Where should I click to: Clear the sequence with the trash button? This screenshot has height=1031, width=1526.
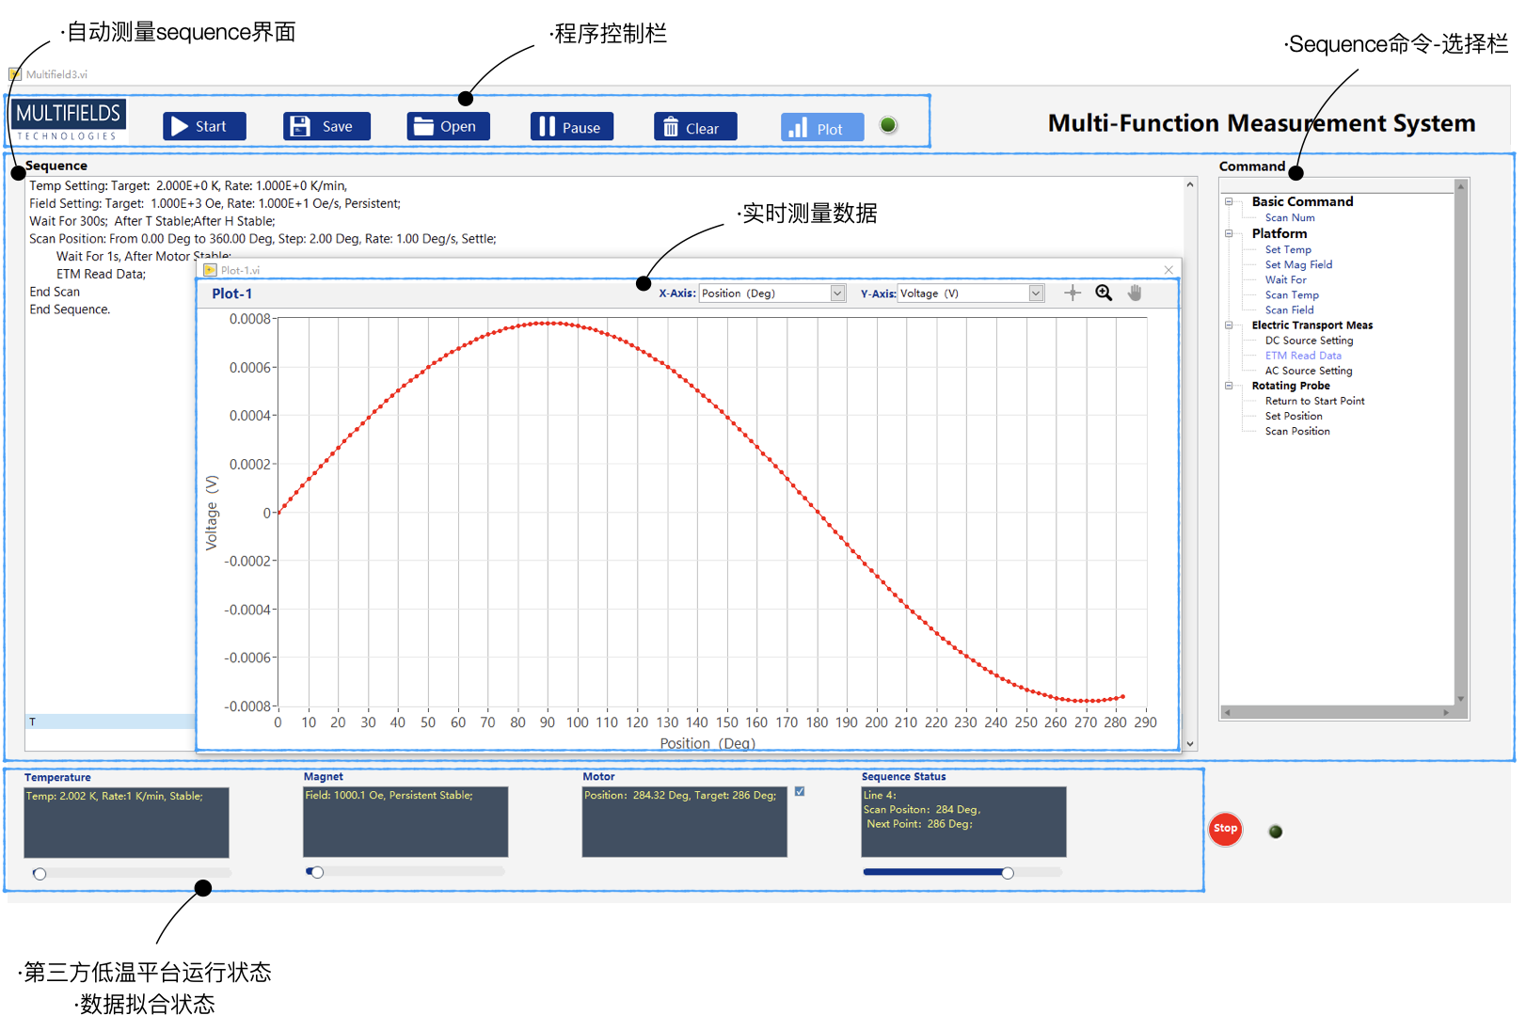tap(694, 128)
